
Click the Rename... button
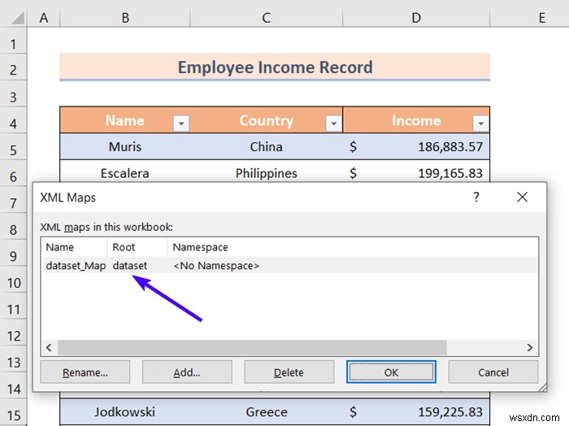(x=85, y=372)
